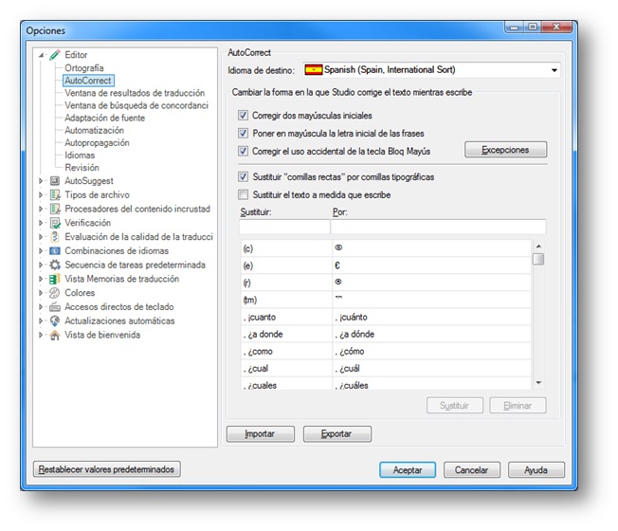Select Ortografía in the tree

coord(84,68)
